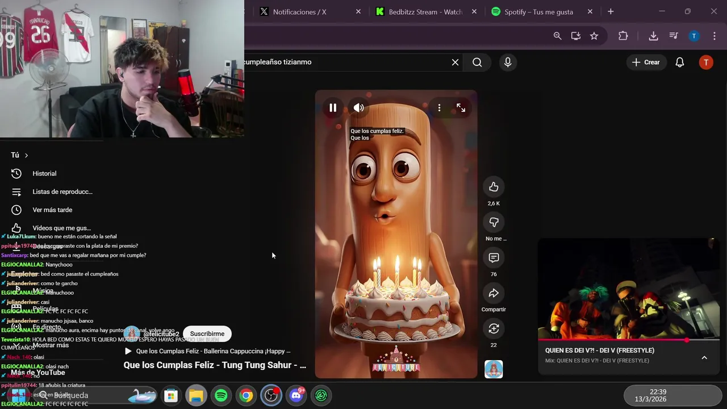Image resolution: width=727 pixels, height=409 pixels.
Task: Open the @felicitube2 channel link
Action: [161, 334]
